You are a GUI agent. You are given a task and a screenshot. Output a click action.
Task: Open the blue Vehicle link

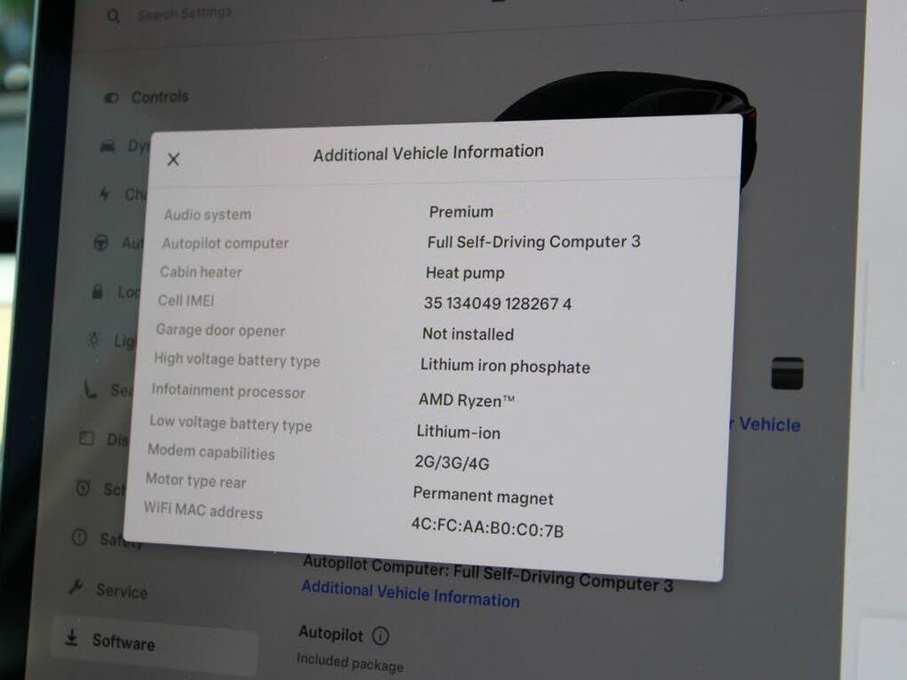[x=770, y=425]
